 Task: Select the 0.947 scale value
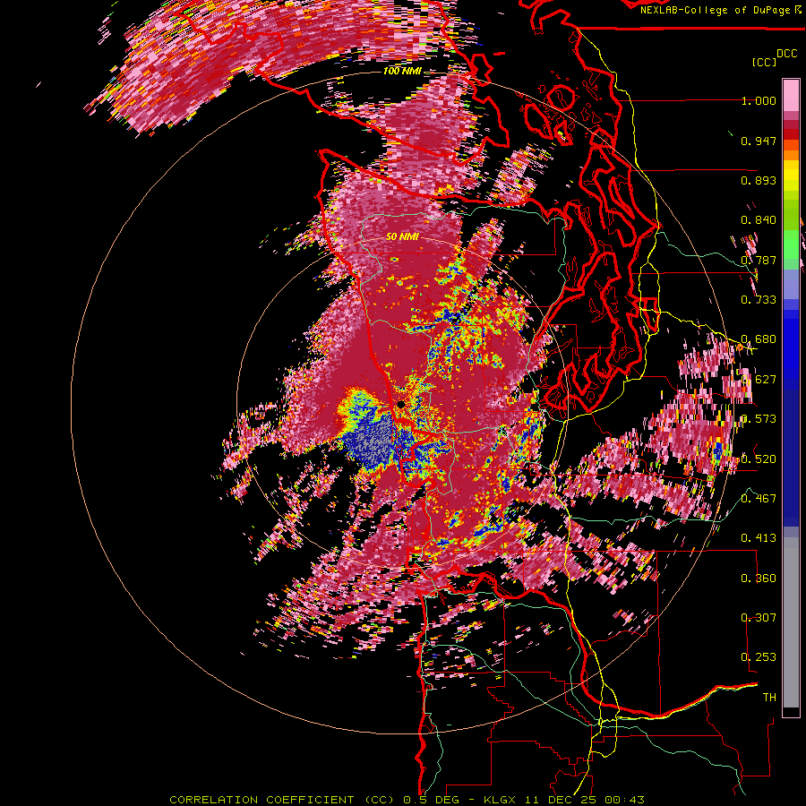pyautogui.click(x=759, y=141)
